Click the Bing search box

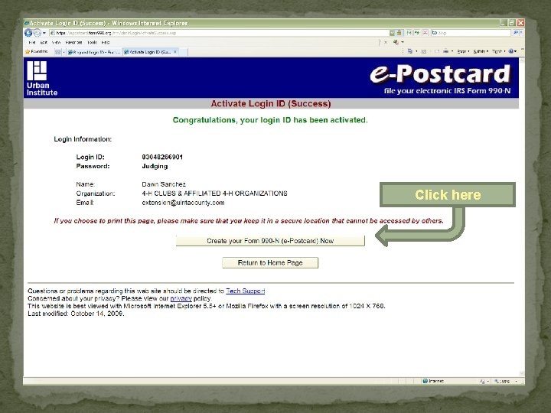(471, 33)
